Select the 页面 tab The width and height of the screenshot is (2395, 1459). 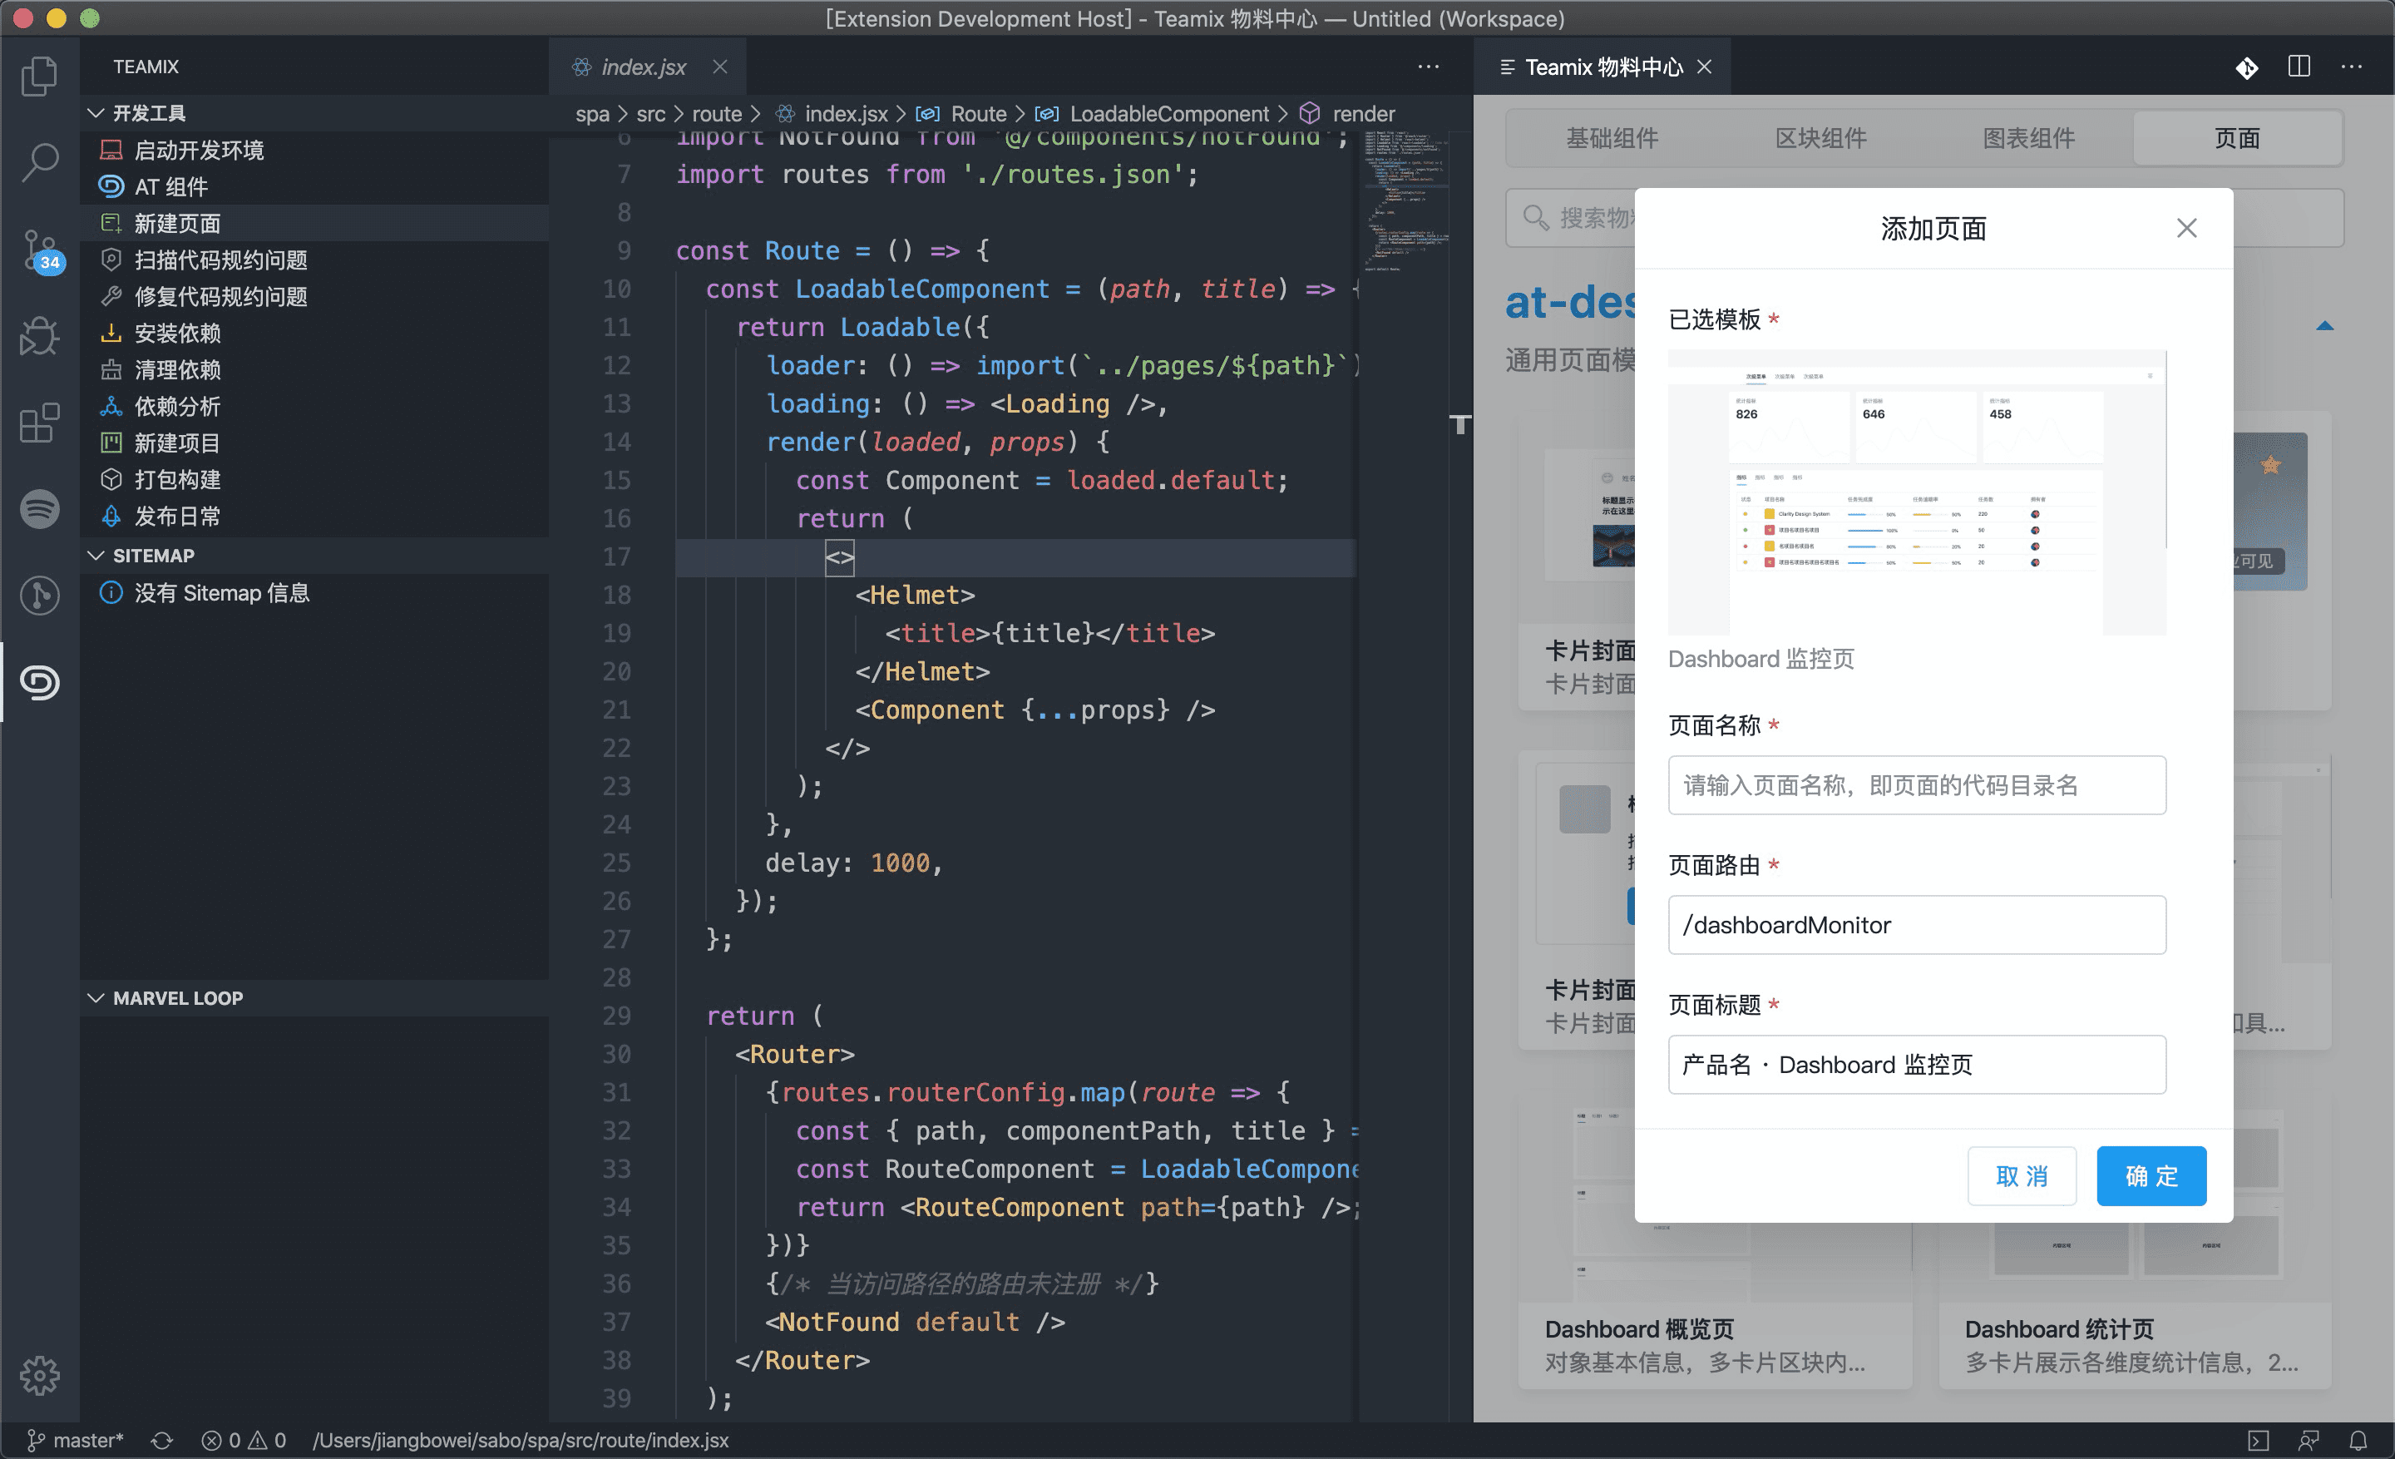2236,138
